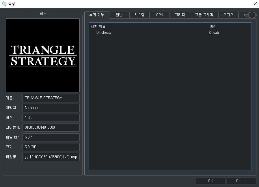The image size is (259, 187).
Task: Switch to the 오디오 tab
Action: coord(228,15)
